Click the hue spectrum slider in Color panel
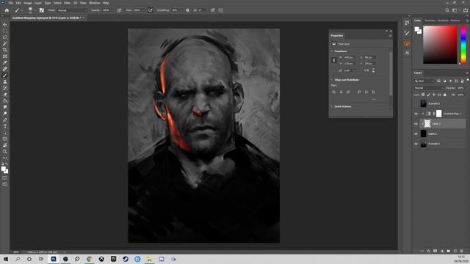The image size is (470, 264). click(x=463, y=45)
